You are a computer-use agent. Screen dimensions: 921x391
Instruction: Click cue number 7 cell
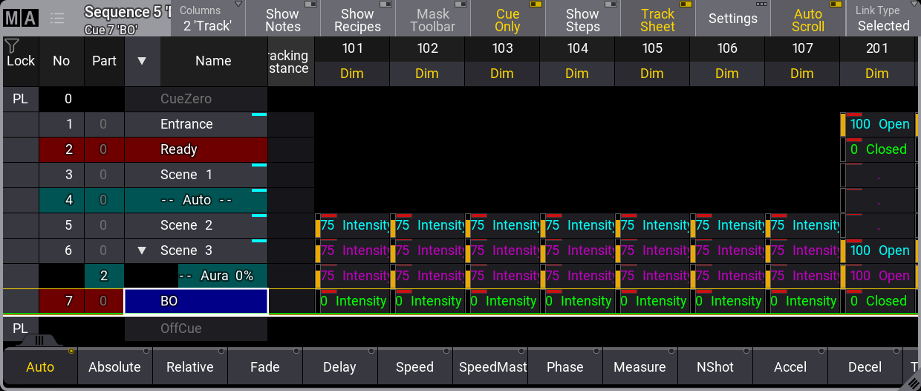61,301
